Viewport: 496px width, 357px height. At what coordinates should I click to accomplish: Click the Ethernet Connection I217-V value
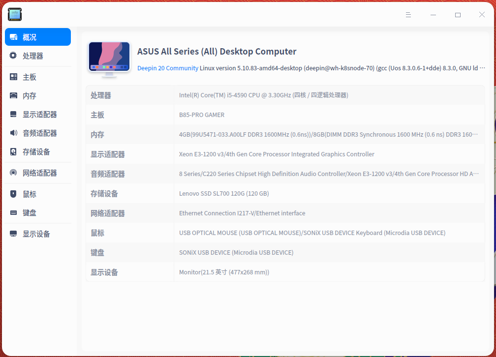coord(242,213)
